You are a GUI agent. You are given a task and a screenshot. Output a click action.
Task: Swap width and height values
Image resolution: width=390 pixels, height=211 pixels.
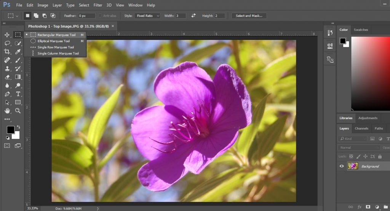click(193, 16)
